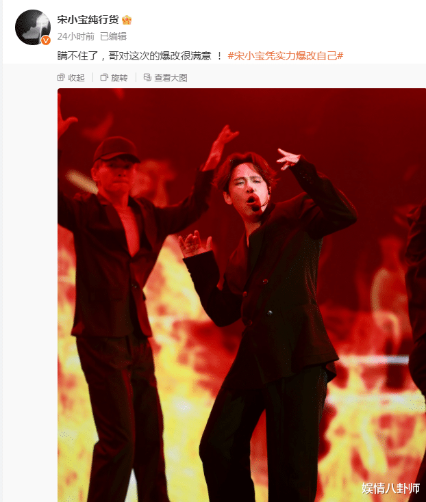Image resolution: width=426 pixels, height=502 pixels.
Task: Click the expanded stage performance photo
Action: [242, 295]
